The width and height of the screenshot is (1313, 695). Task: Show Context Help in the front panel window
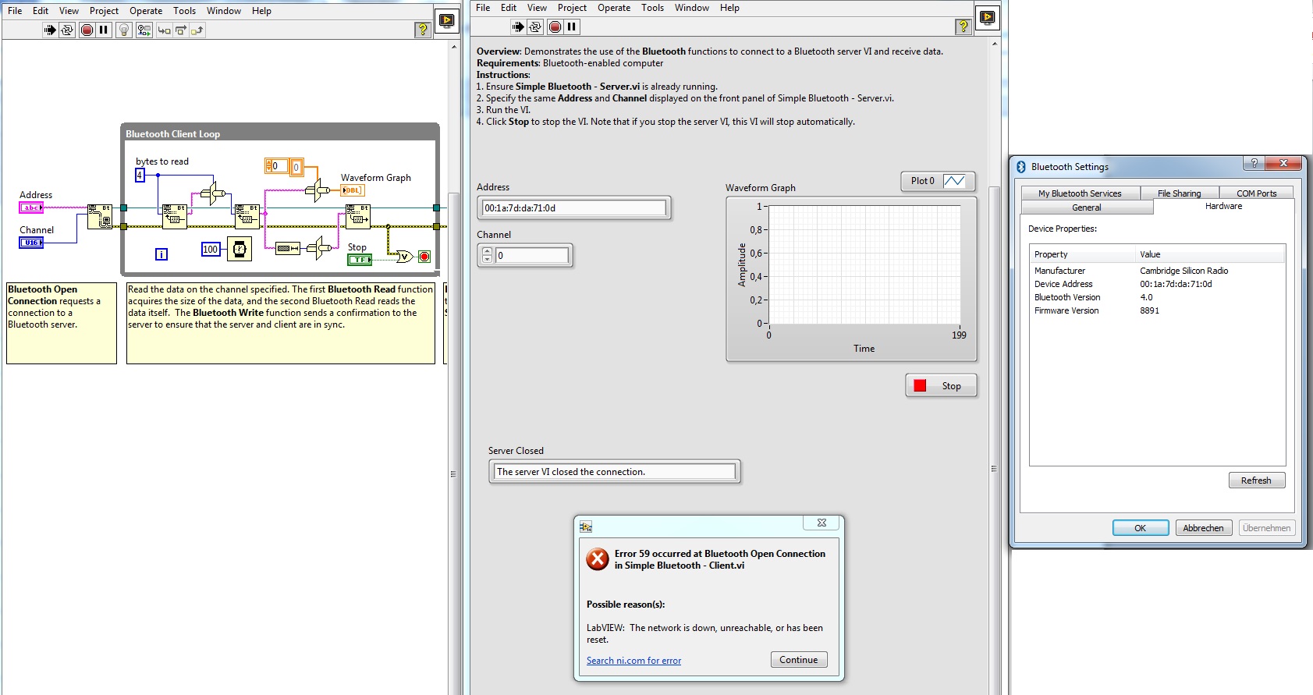(963, 27)
